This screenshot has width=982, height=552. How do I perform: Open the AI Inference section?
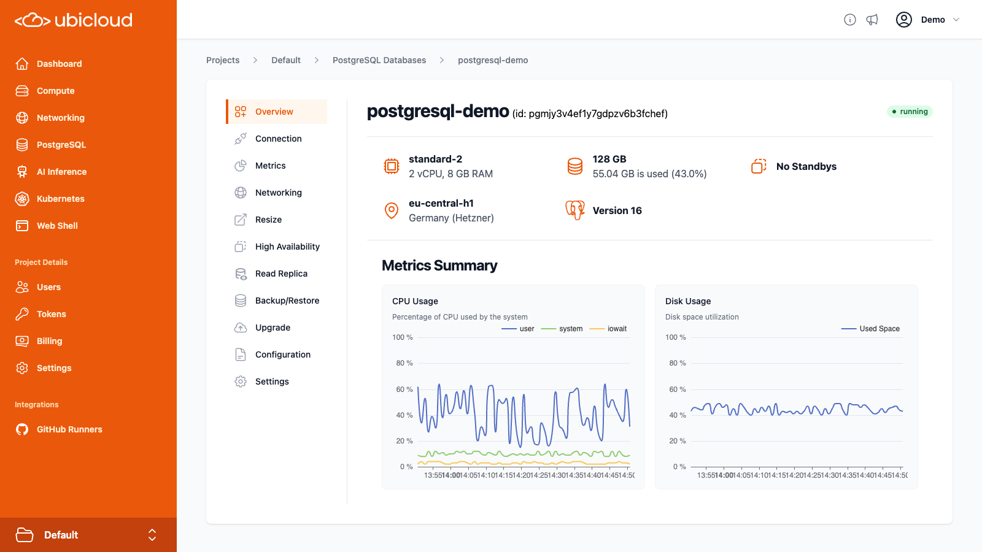(61, 172)
